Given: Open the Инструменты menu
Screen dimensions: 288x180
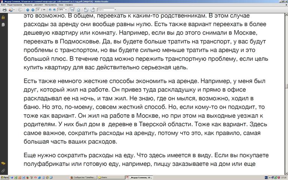Looking at the screenshot, I should (x=50, y=5).
